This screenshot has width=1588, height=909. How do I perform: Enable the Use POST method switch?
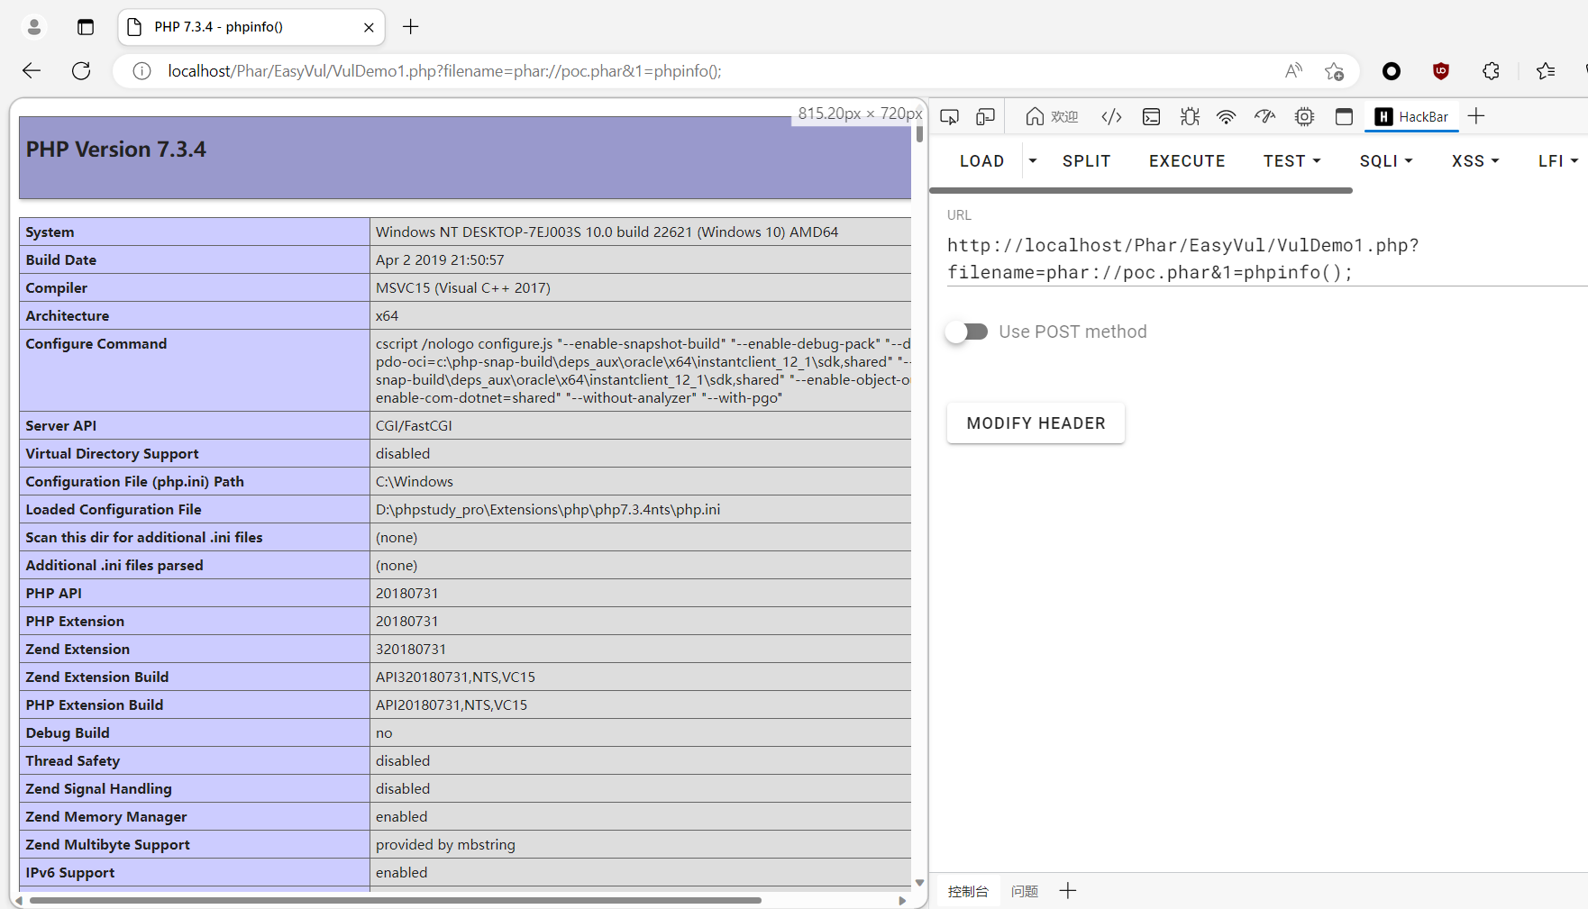967,332
